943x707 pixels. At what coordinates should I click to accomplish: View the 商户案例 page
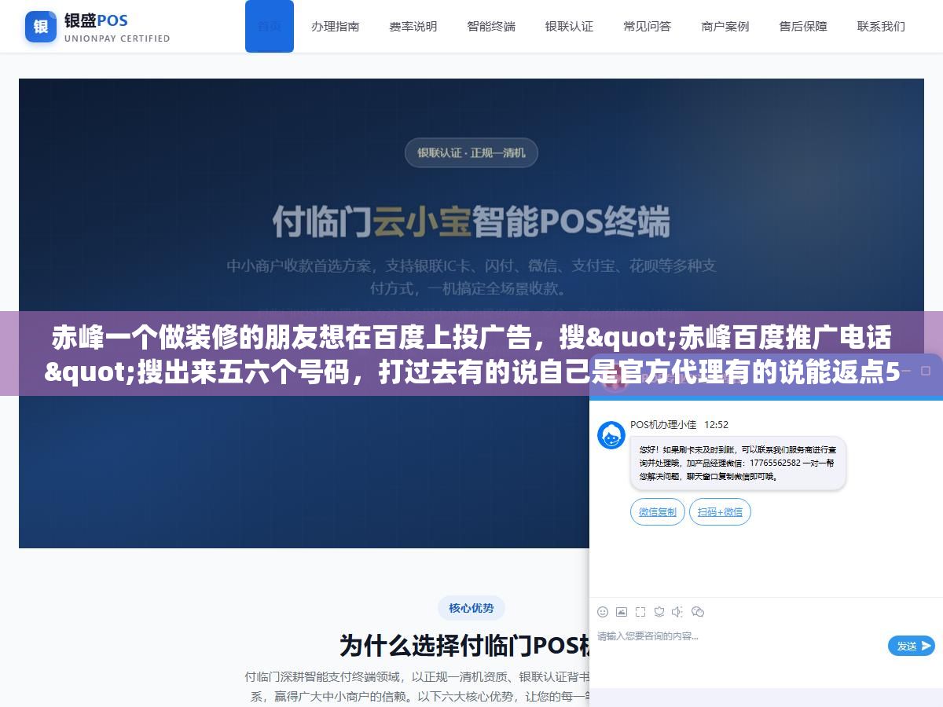click(x=725, y=26)
